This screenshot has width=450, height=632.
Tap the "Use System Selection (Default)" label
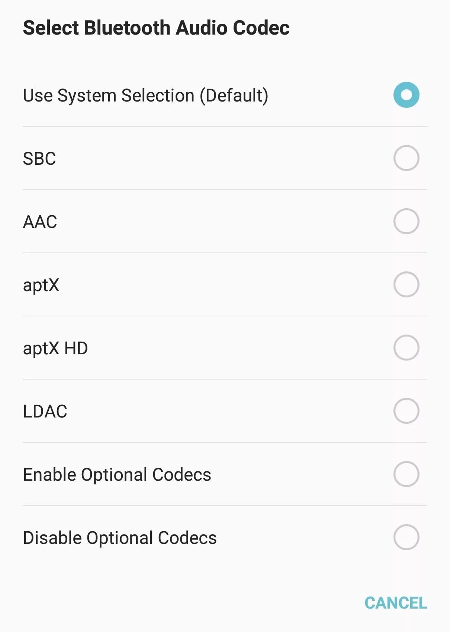click(x=145, y=96)
